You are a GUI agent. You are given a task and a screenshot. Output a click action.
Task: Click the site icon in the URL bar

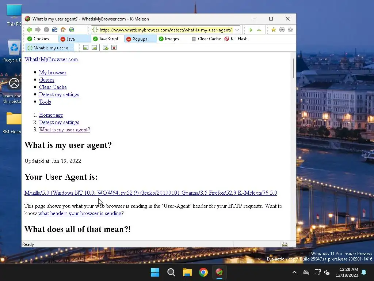pos(95,30)
